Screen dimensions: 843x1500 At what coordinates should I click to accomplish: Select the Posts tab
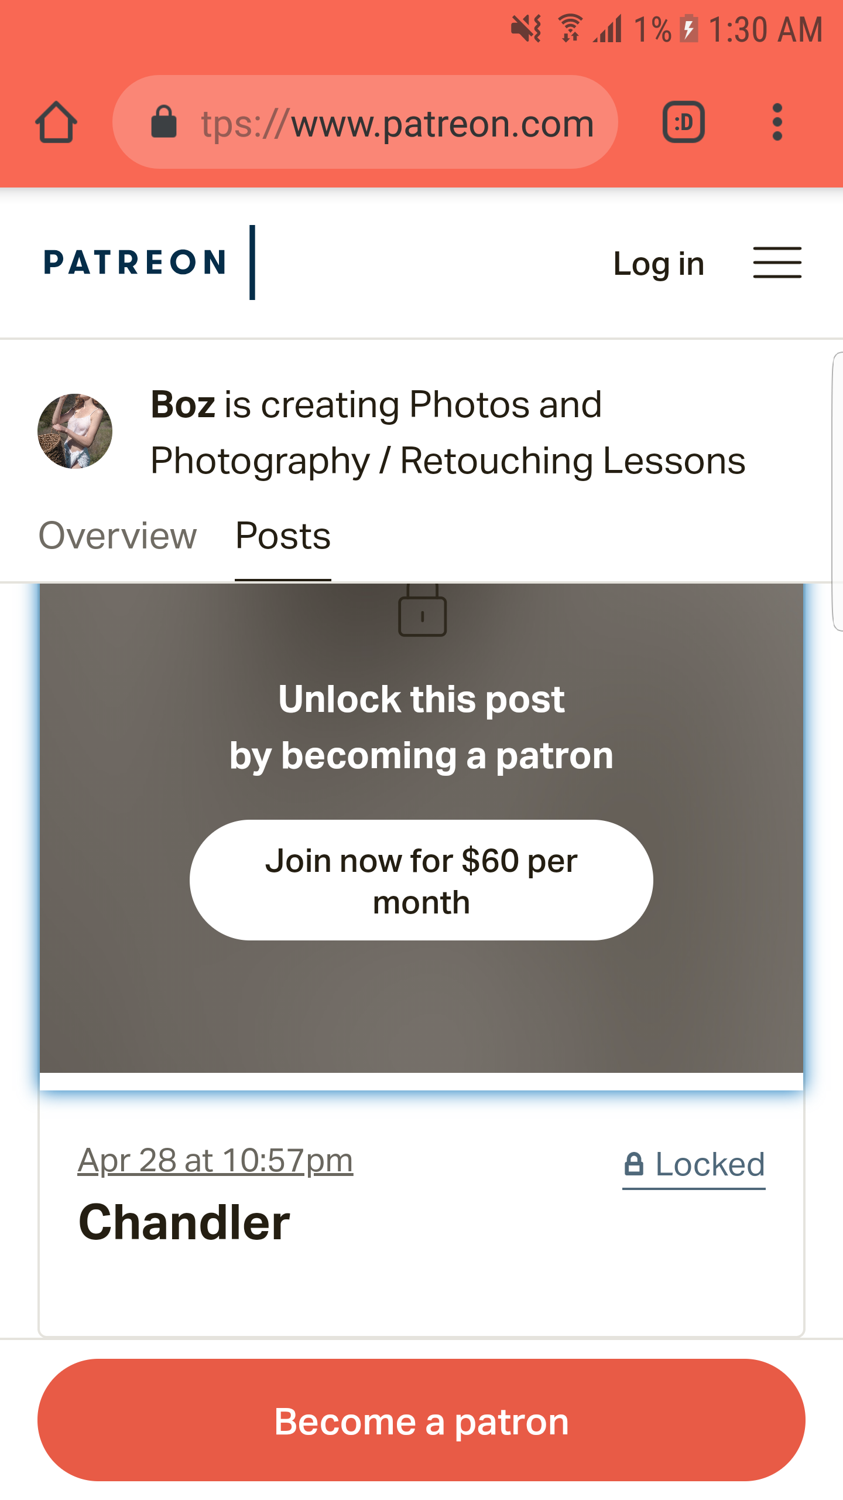point(283,536)
